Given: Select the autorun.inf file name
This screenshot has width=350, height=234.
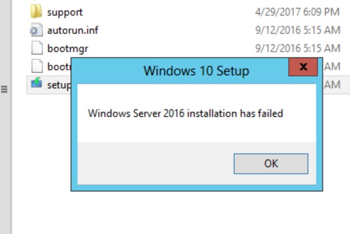Looking at the screenshot, I should 68,29.
